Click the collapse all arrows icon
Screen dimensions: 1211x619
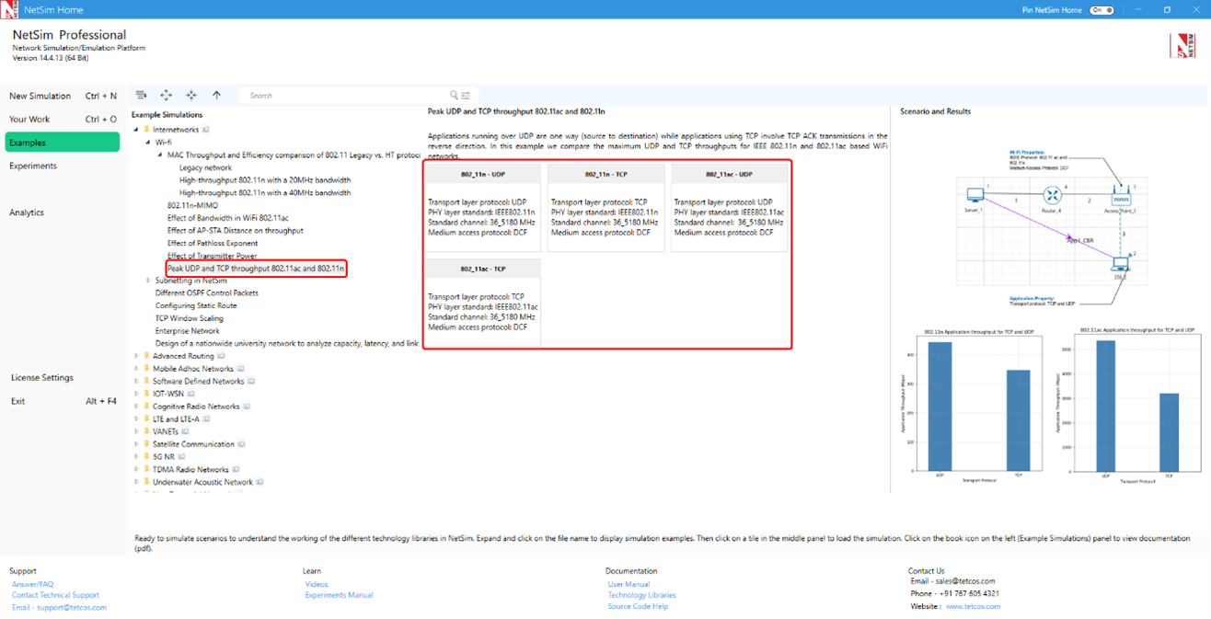(x=191, y=96)
